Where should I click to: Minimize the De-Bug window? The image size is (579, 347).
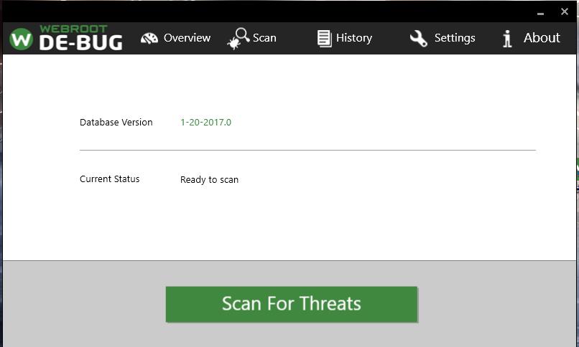[x=541, y=14]
